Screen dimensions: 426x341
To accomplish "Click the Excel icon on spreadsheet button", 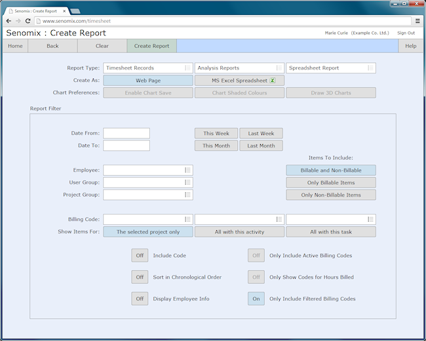I will [x=272, y=81].
